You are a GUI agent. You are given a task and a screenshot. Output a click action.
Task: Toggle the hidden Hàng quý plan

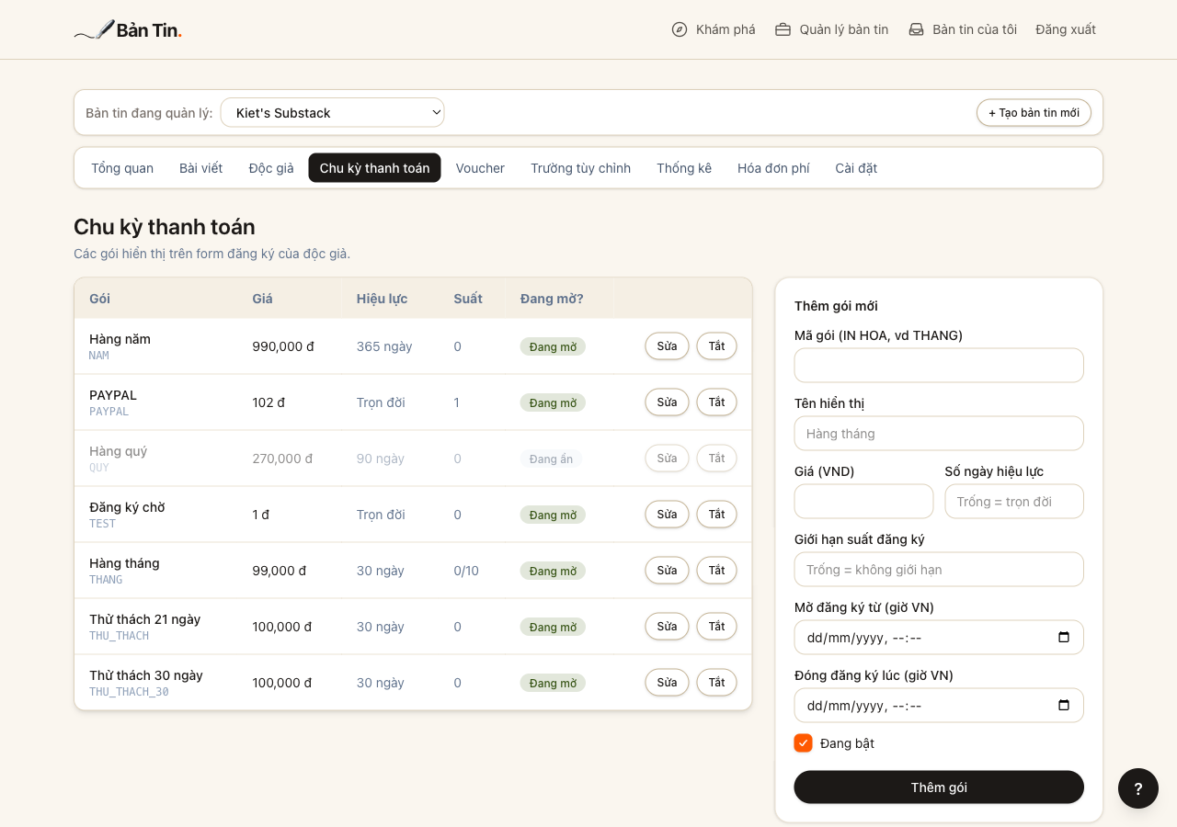point(716,459)
